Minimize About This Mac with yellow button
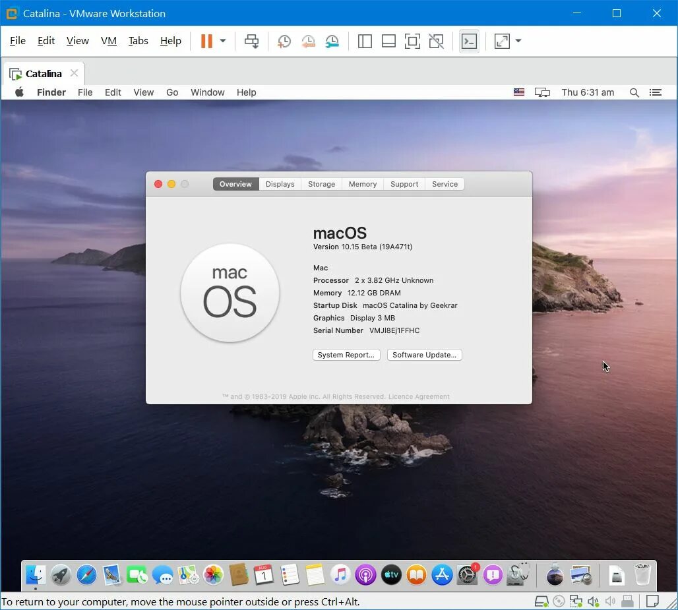 coord(171,184)
